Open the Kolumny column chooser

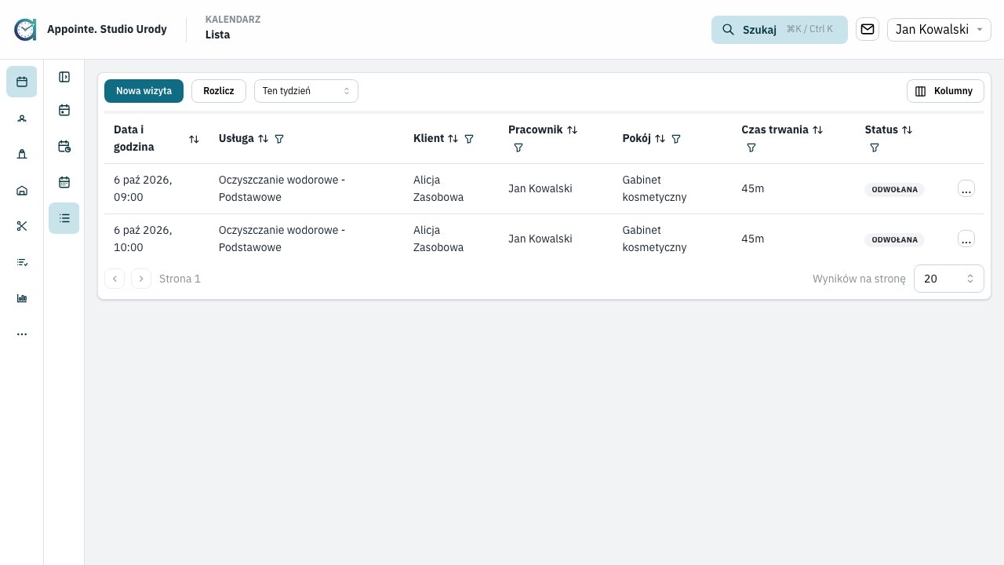(945, 91)
